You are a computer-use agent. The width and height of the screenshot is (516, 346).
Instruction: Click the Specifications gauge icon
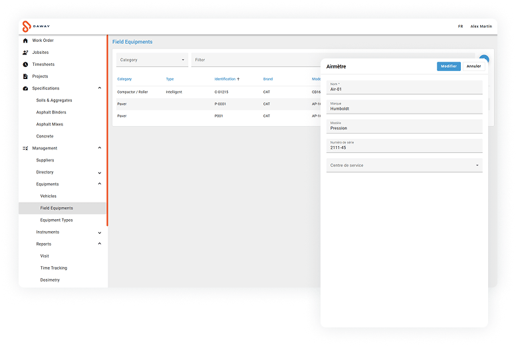click(x=25, y=88)
